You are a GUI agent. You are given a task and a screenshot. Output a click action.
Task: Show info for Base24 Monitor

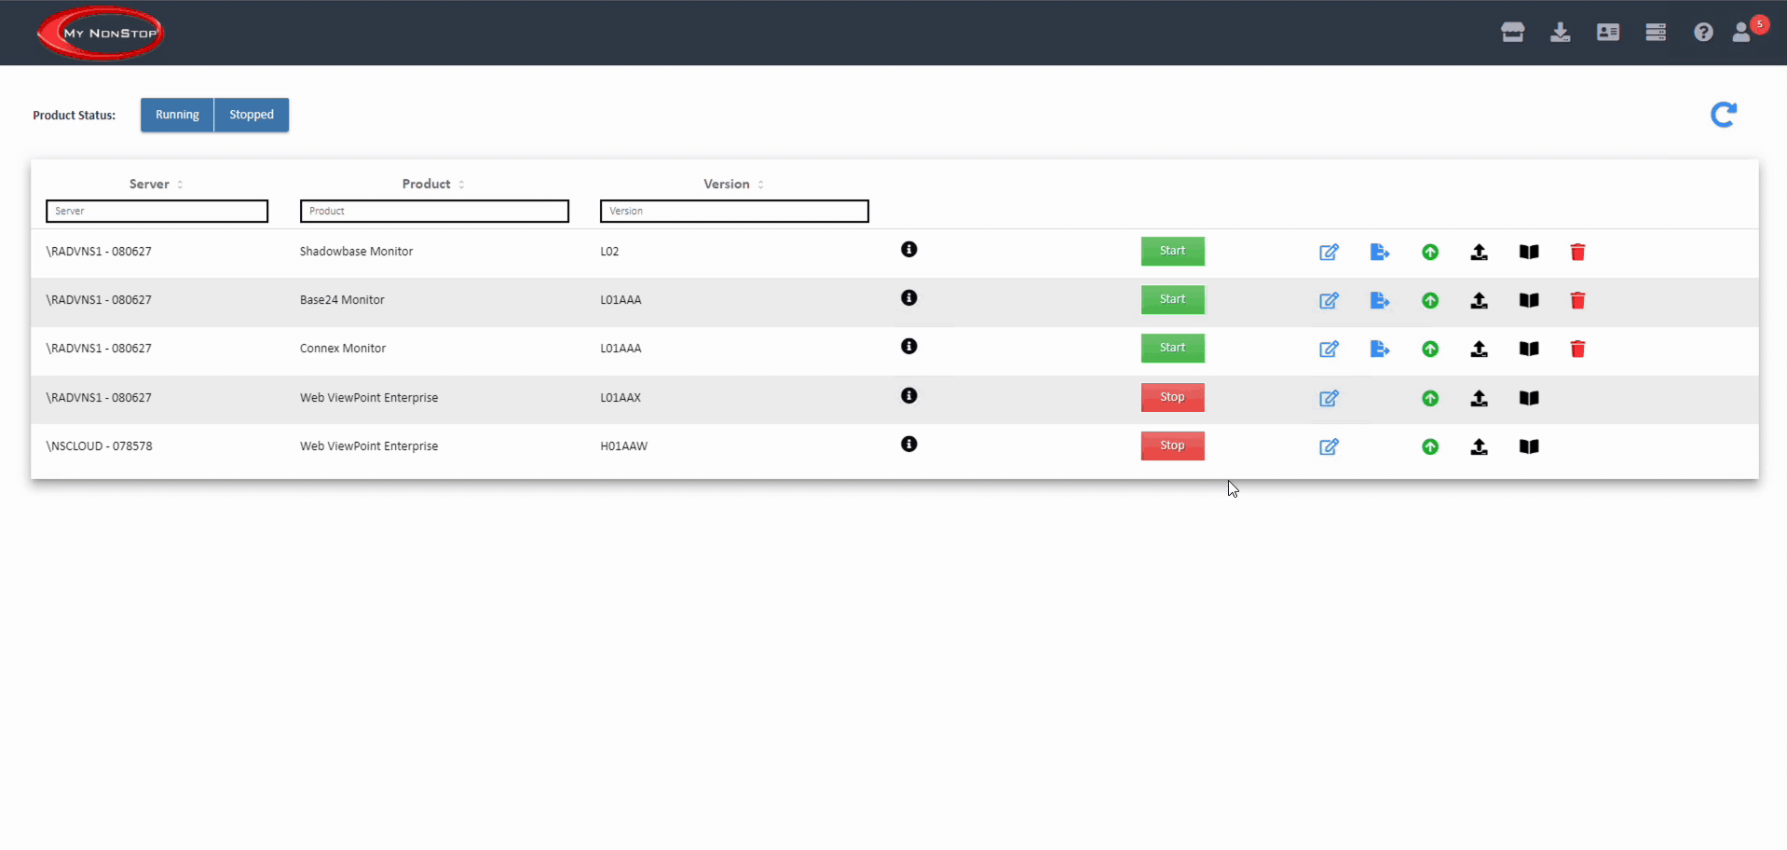(909, 297)
